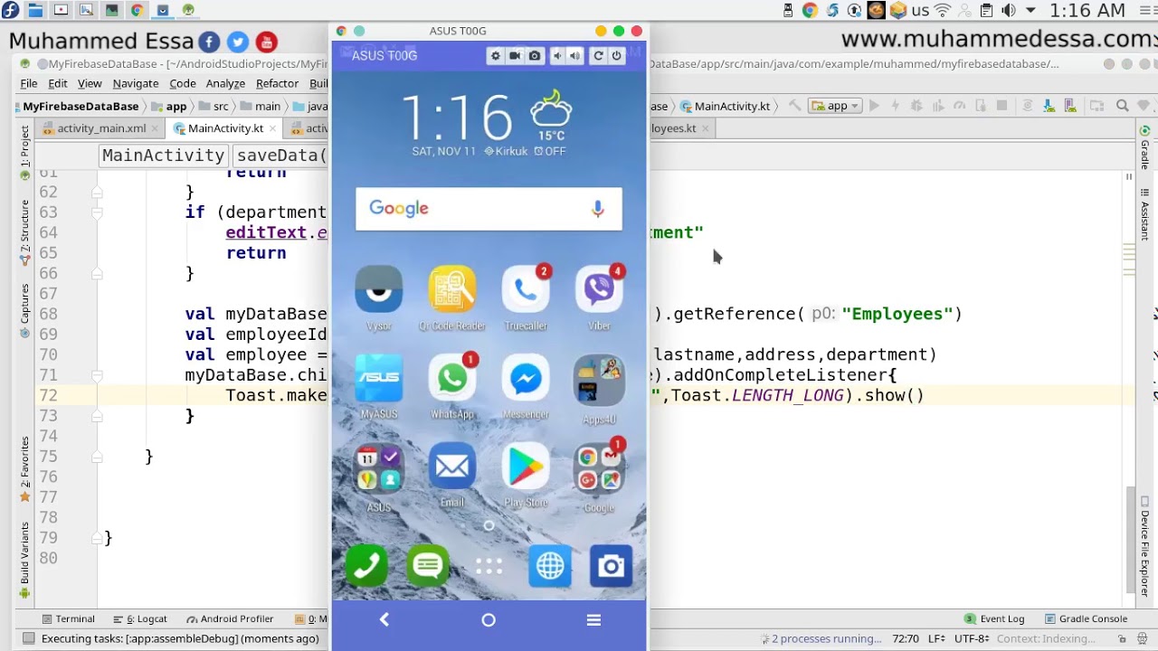Click the Run app play button

click(874, 106)
